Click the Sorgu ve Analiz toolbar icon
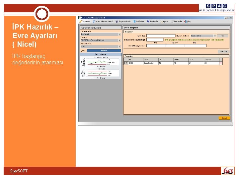Screen dimensions: 239x179 117,22
